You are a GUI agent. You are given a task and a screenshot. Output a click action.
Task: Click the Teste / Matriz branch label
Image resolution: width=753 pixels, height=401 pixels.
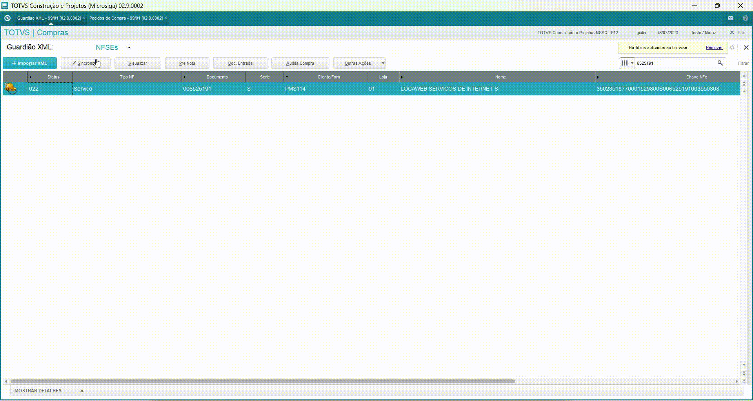pos(703,33)
